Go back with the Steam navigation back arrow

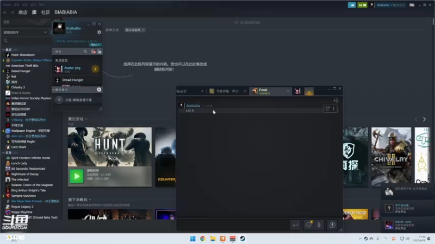click(5, 12)
